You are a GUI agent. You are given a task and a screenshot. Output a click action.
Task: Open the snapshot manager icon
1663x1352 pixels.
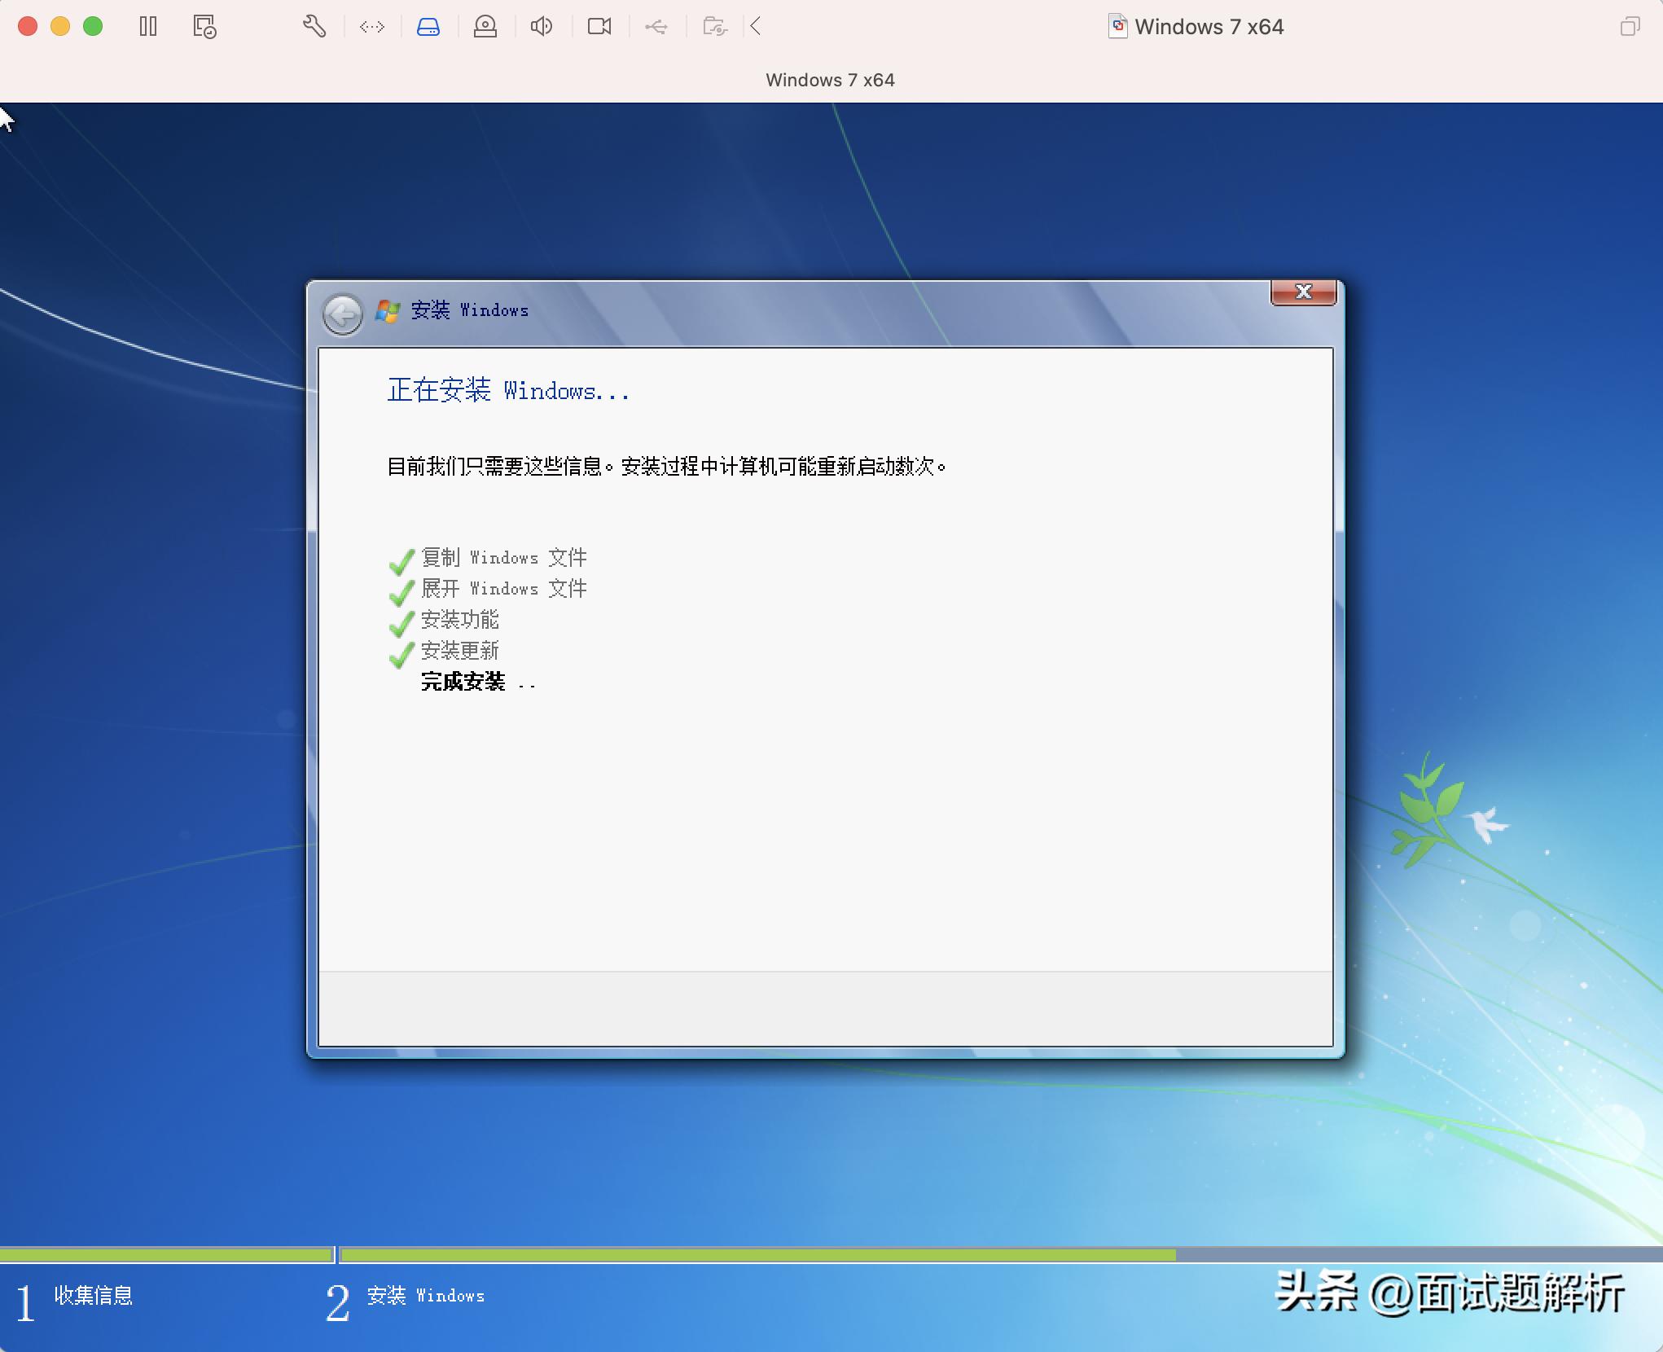click(204, 27)
